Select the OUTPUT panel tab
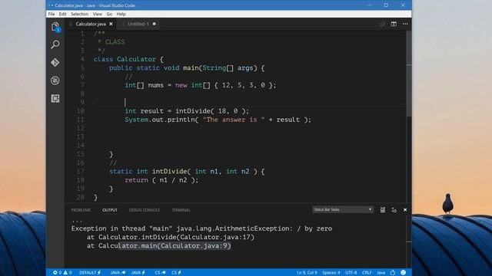 110,210
